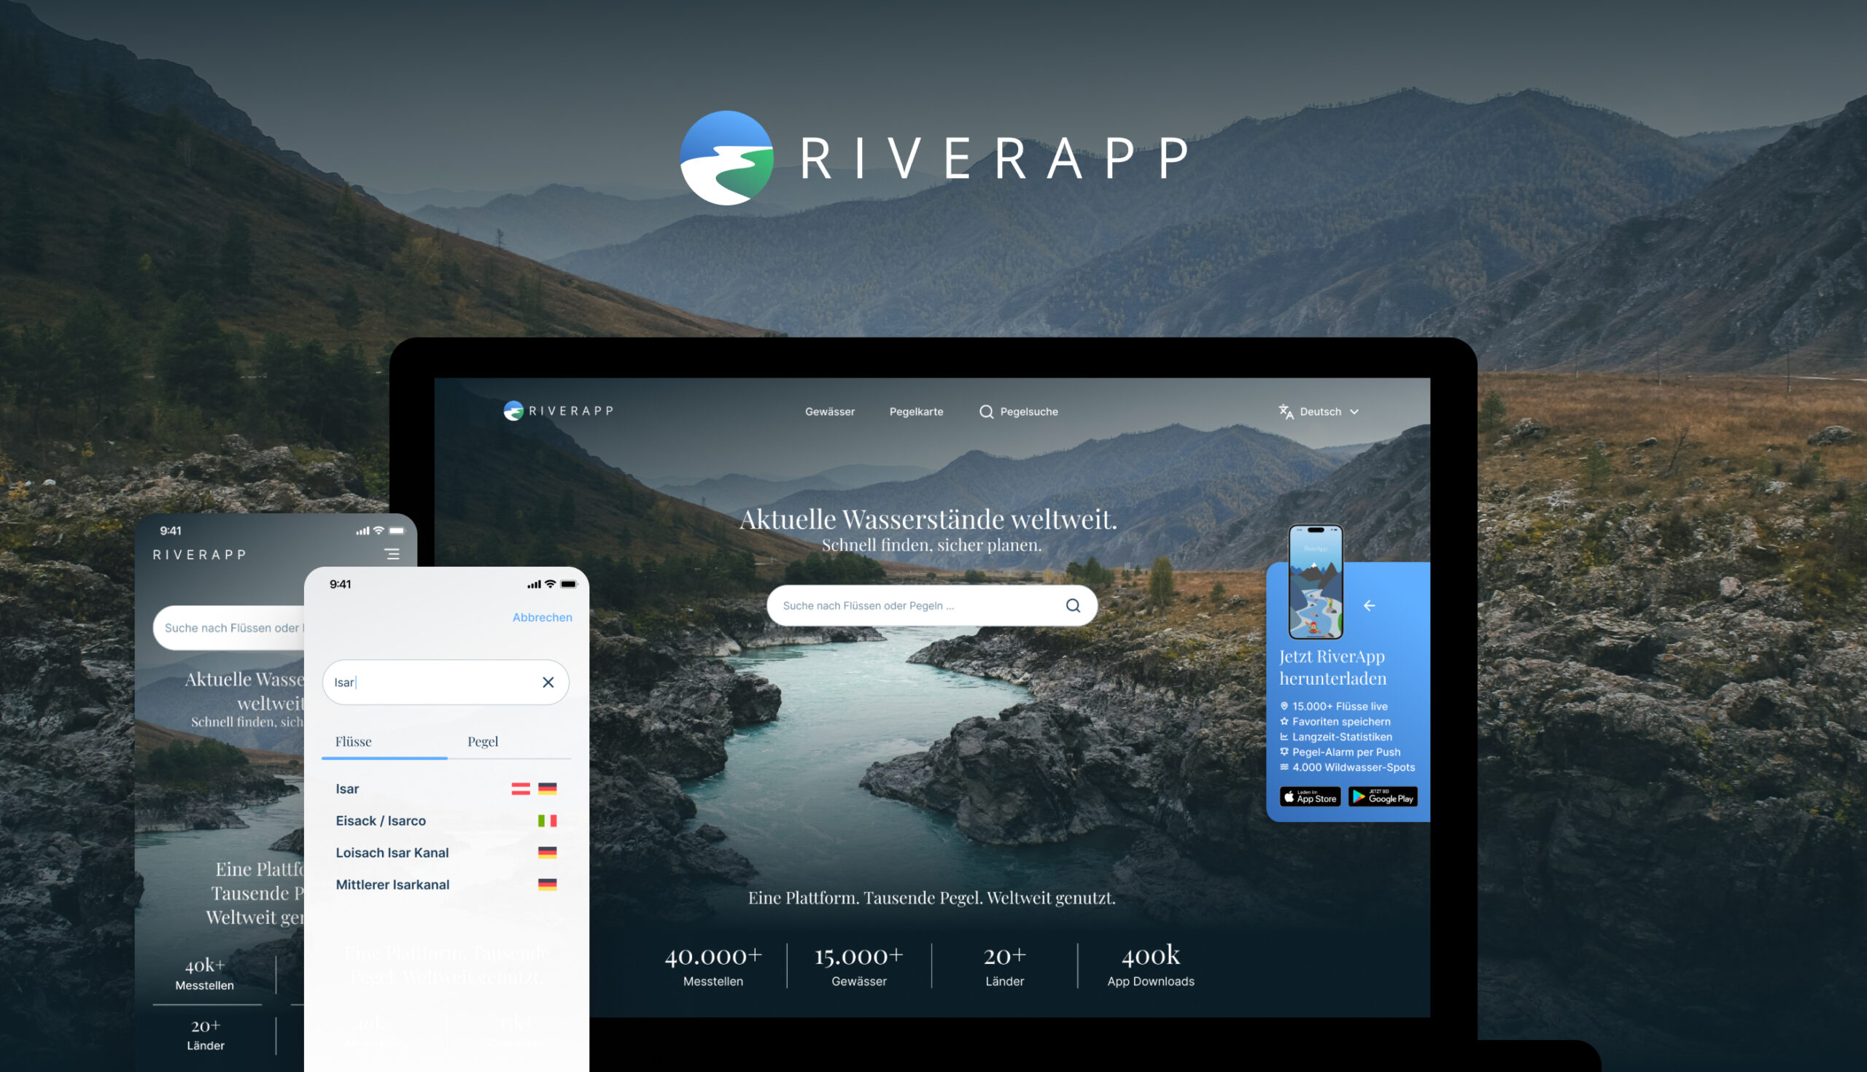The height and width of the screenshot is (1072, 1867).
Task: Open Pegelsuche in the navbar
Action: (x=1018, y=411)
